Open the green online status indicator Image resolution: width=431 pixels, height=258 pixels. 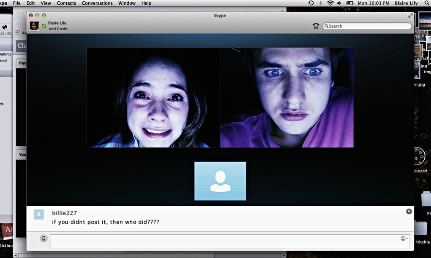(44, 26)
